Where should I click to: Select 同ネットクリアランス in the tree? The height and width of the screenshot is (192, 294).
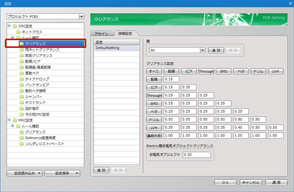click(42, 49)
